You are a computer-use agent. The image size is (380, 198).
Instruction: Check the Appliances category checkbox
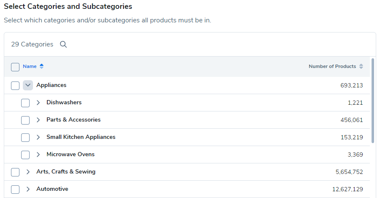15,85
